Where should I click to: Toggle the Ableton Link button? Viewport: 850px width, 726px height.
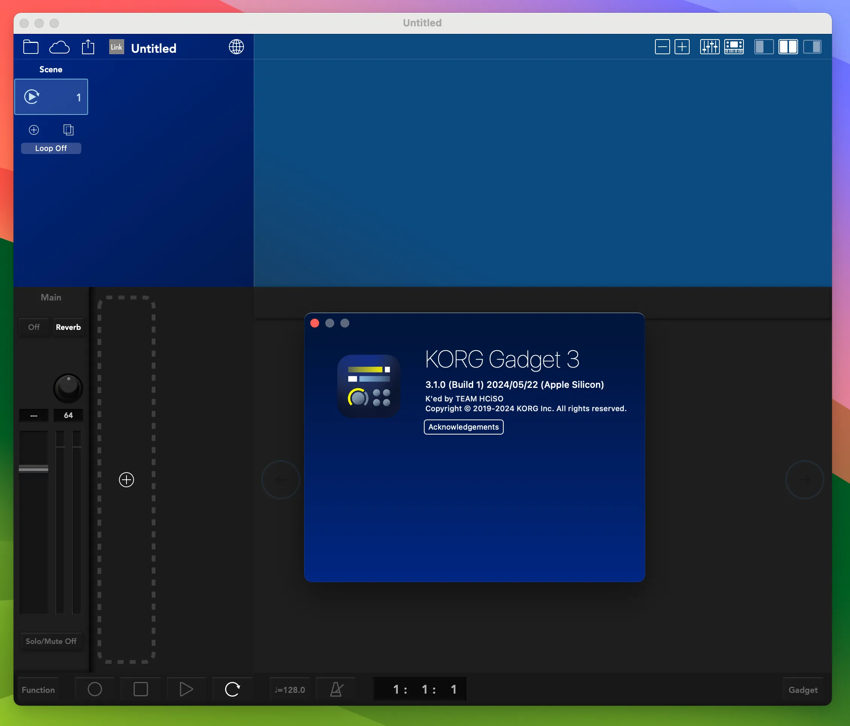click(116, 47)
